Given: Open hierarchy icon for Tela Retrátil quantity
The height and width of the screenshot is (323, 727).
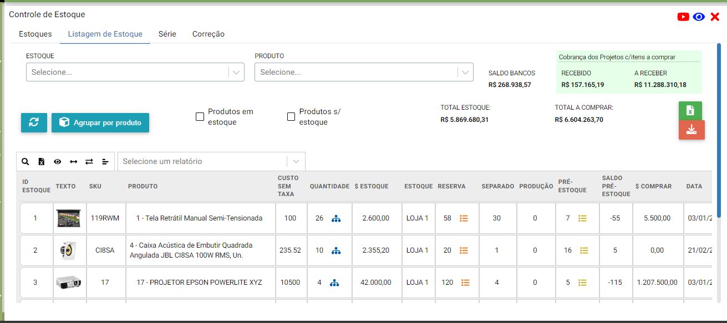Looking at the screenshot, I should click(335, 218).
